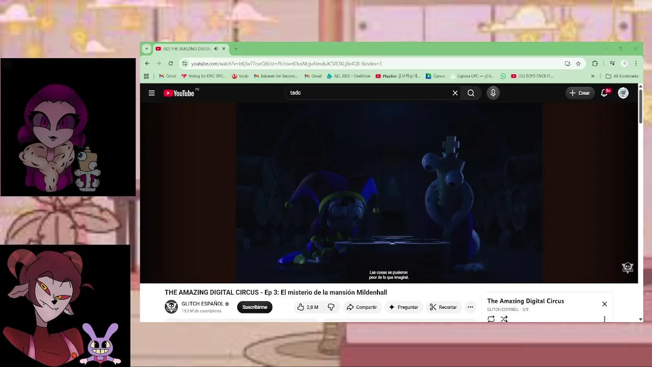Image resolution: width=652 pixels, height=367 pixels.
Task: Open the media control icon in toolbar
Action: [612, 63]
